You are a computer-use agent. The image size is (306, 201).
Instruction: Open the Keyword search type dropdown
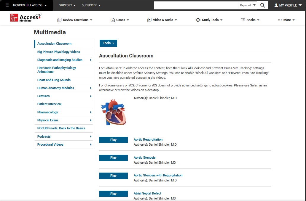tap(248, 5)
